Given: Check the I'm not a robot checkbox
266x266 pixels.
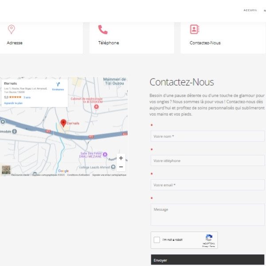Looking at the screenshot, I should pyautogui.click(x=157, y=240).
